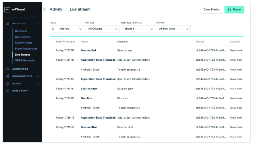
Task: Select the Session End event row
Action: [88, 50]
